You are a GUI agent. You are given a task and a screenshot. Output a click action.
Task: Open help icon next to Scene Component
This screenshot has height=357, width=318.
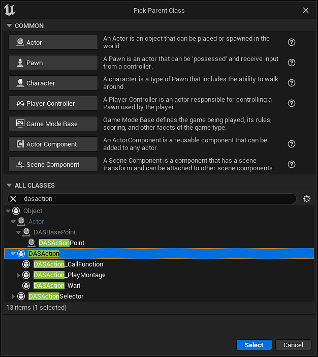click(x=292, y=164)
